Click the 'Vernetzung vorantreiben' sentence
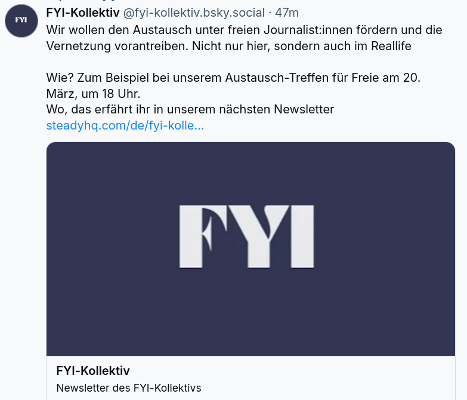Image resolution: width=467 pixels, height=400 pixels. point(117,46)
